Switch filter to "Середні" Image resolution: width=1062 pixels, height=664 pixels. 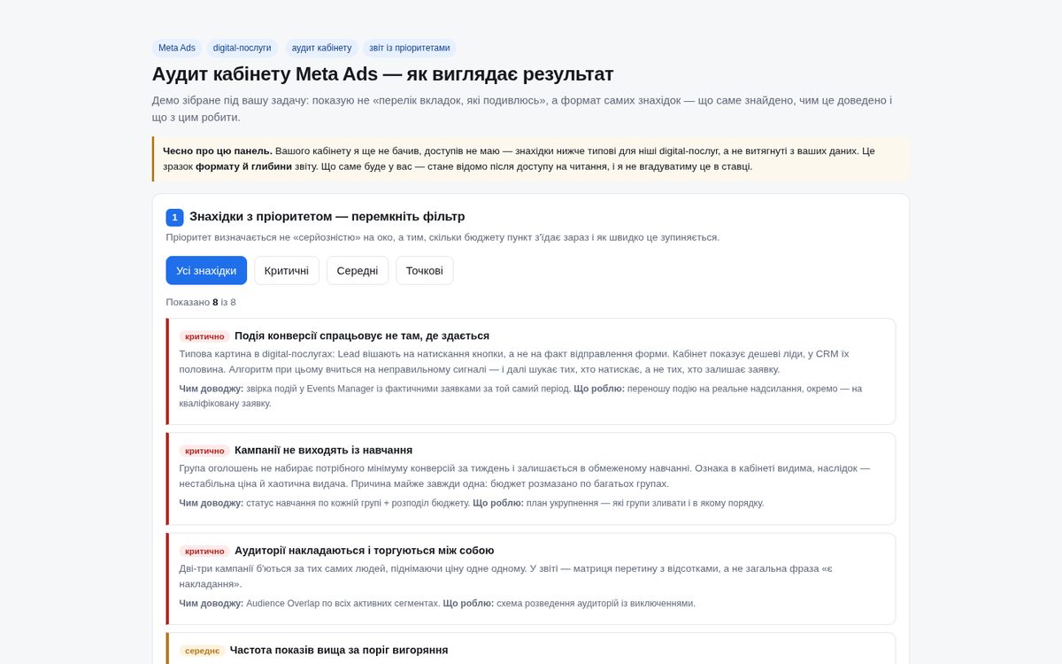click(358, 271)
